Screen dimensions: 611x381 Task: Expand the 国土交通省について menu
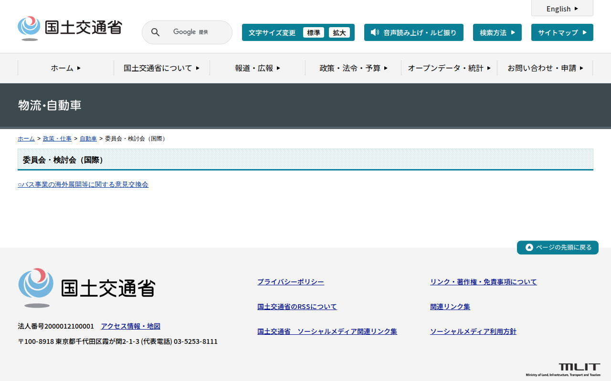(x=161, y=68)
